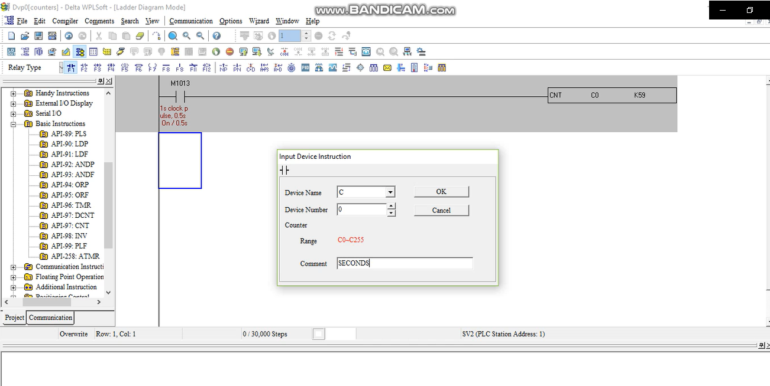Open the Zoom In magnifier tool
Image resolution: width=770 pixels, height=386 pixels.
185,35
